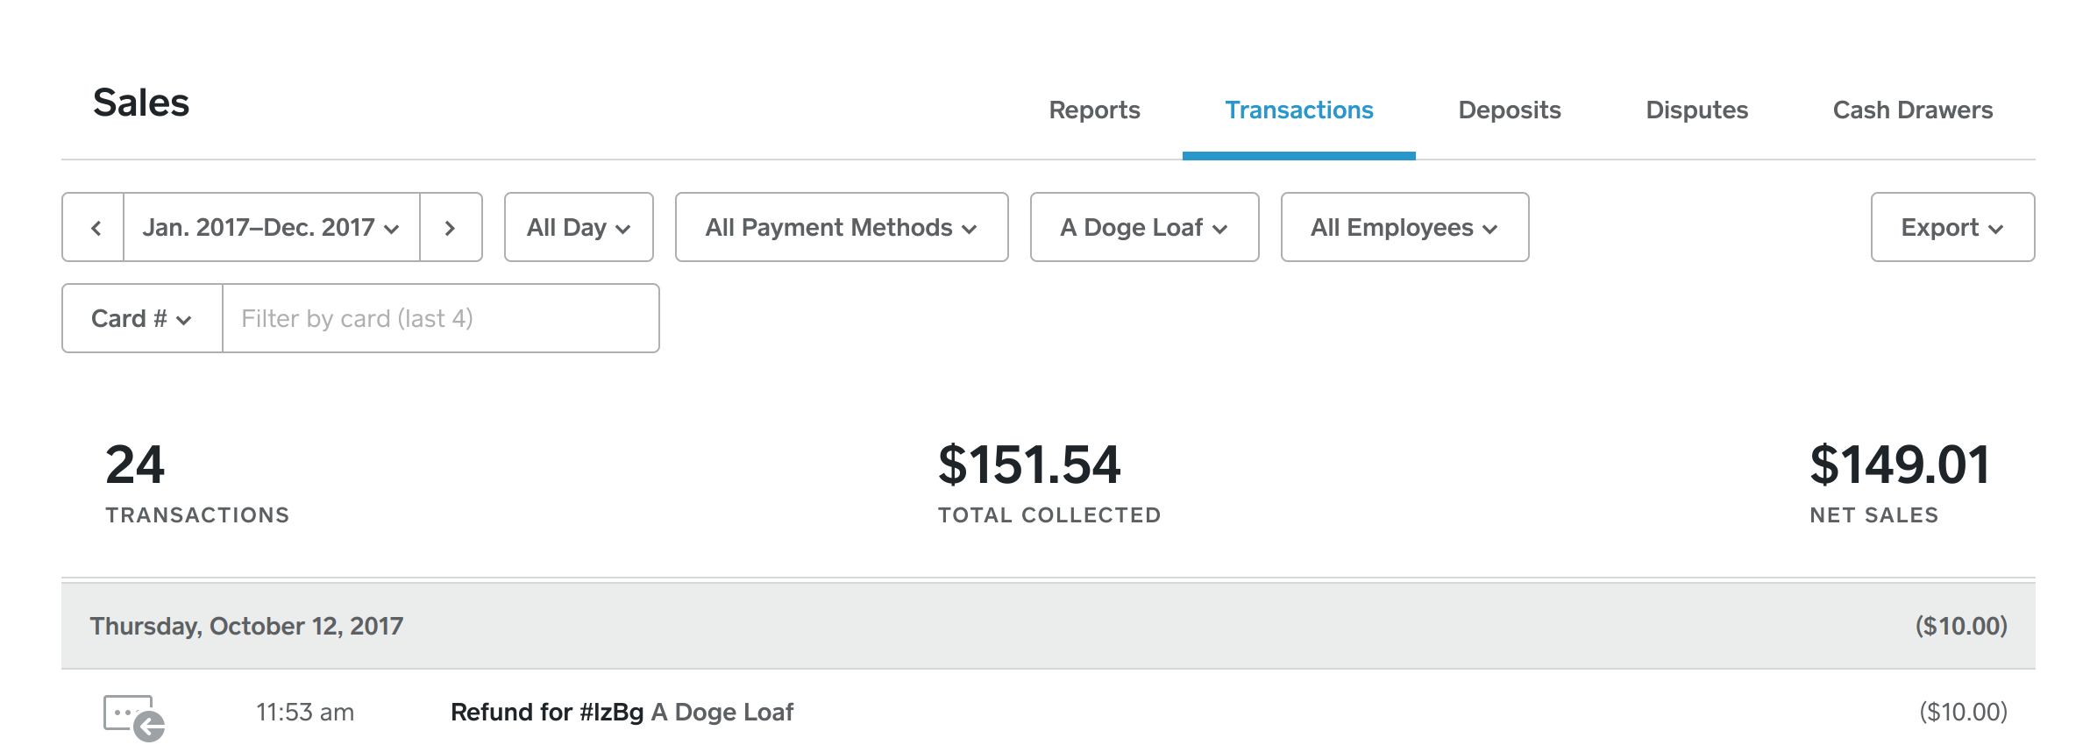The width and height of the screenshot is (2090, 752).
Task: Open the All Employees filter
Action: [x=1404, y=228]
